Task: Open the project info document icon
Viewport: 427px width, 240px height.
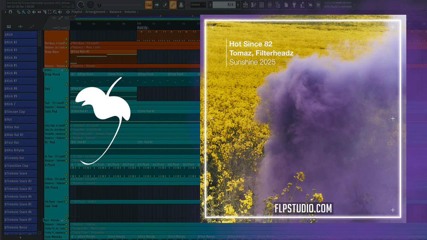Action: (286, 5)
